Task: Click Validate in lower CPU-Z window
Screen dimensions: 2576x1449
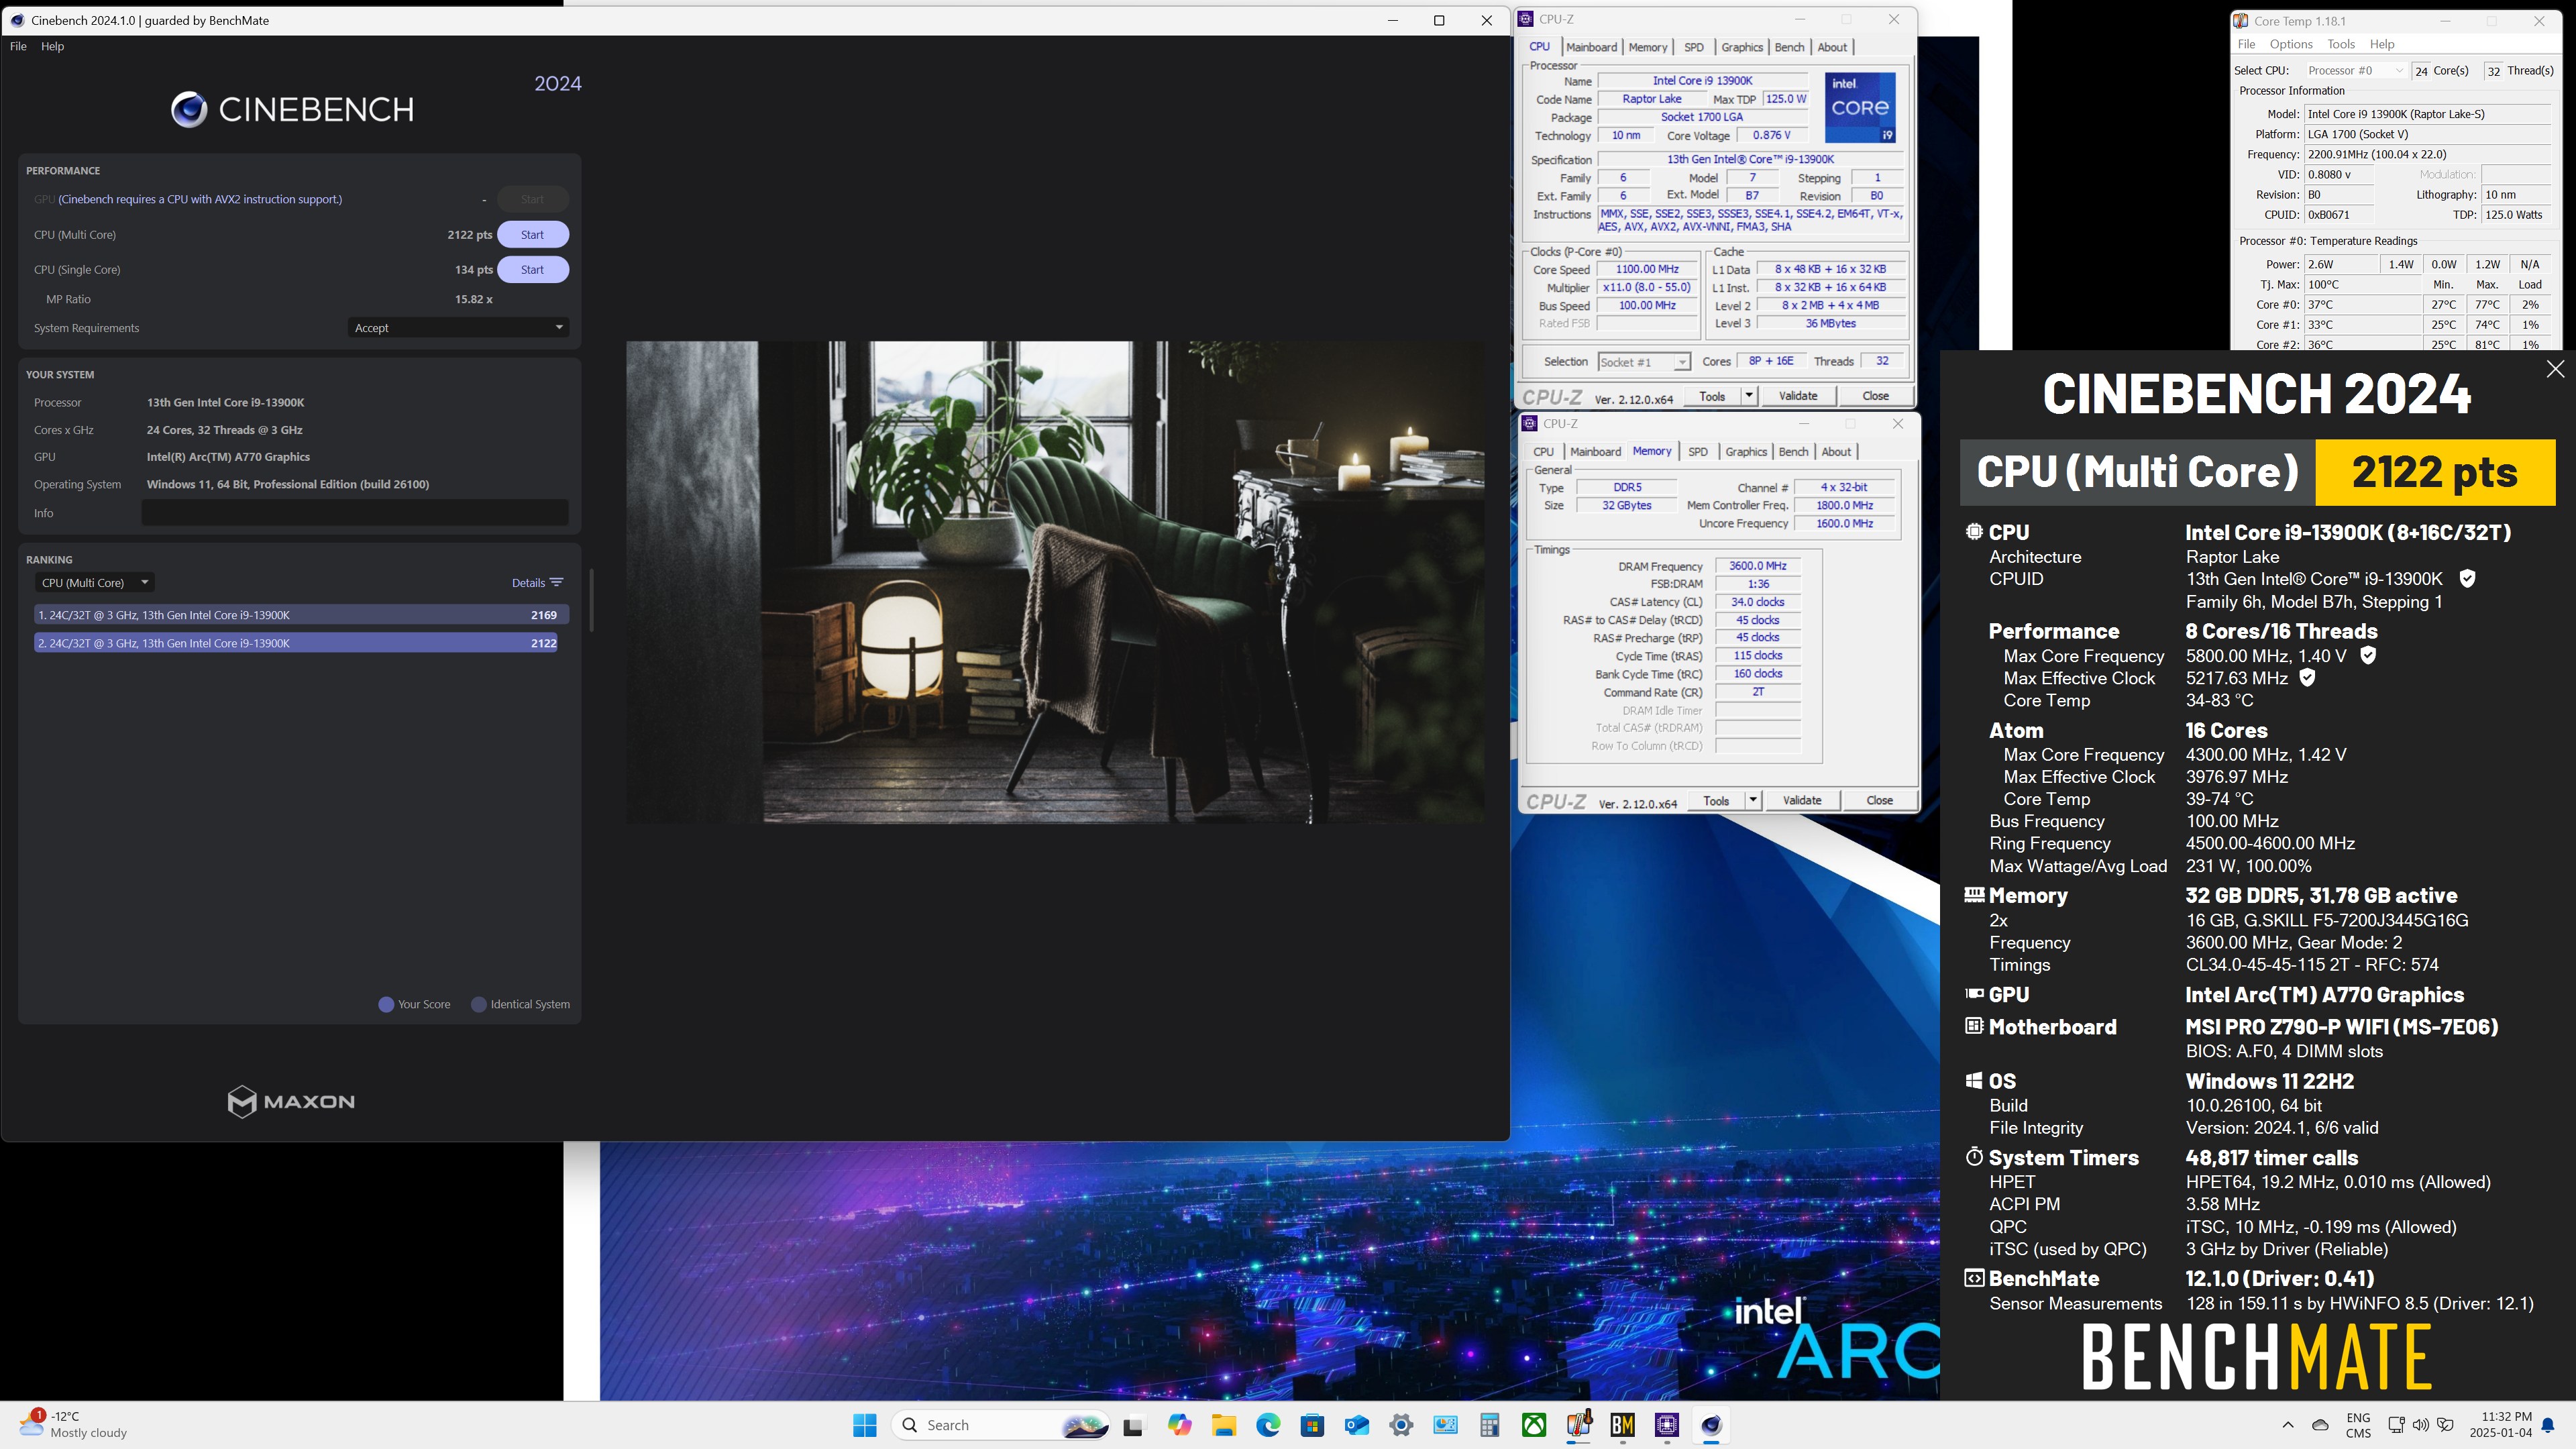Action: click(1802, 800)
